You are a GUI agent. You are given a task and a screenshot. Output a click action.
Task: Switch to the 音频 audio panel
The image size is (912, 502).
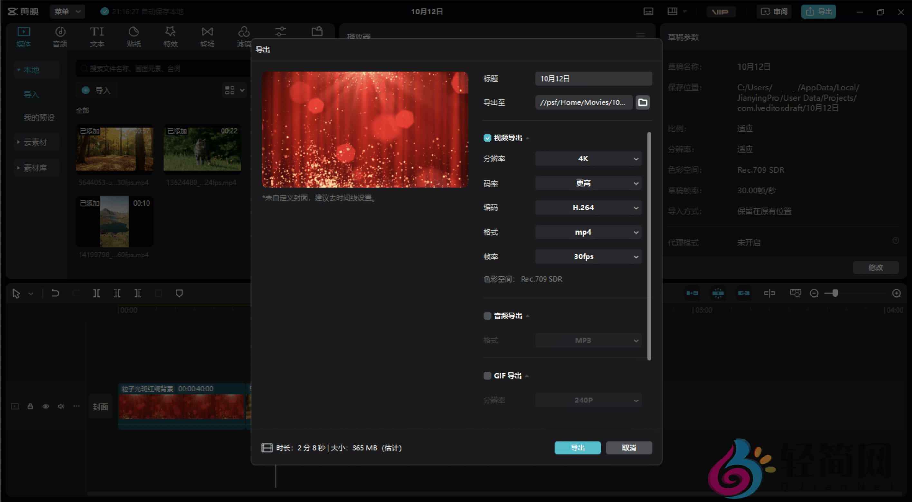(x=60, y=36)
